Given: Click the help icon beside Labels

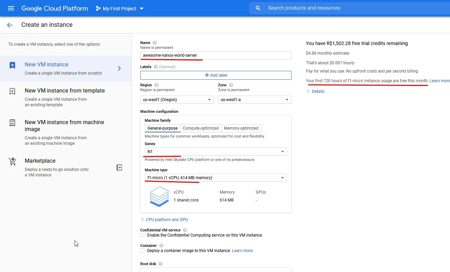Looking at the screenshot, I should pos(156,67).
